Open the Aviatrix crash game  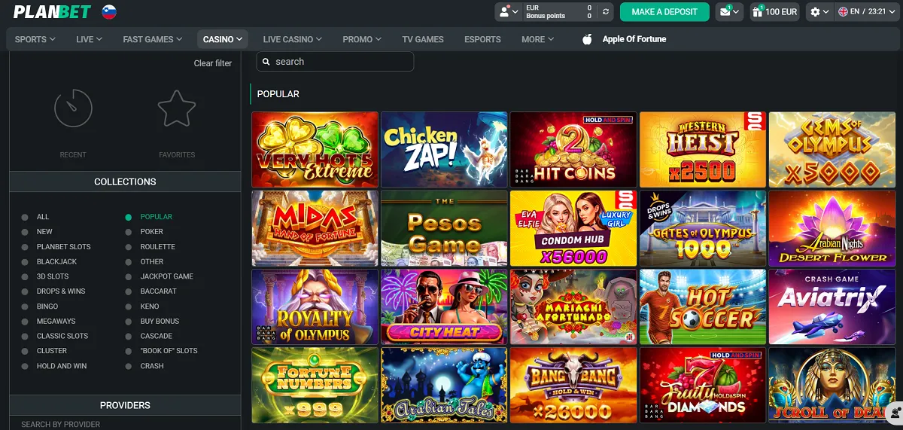click(x=832, y=306)
